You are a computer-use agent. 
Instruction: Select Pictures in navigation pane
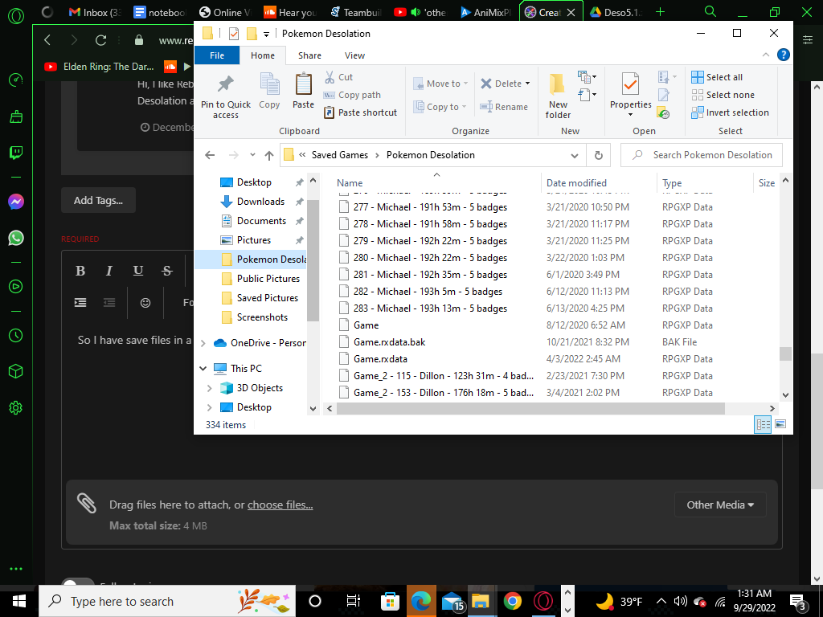click(253, 239)
